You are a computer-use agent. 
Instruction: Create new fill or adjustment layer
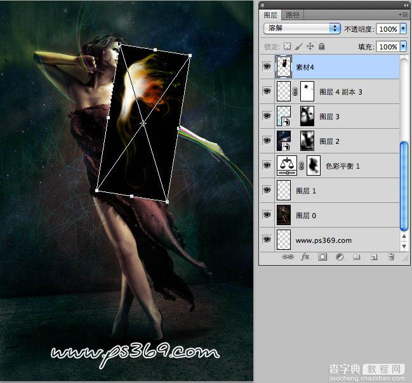(x=340, y=257)
